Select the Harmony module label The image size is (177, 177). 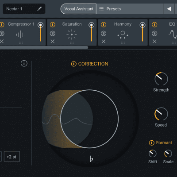123,24
